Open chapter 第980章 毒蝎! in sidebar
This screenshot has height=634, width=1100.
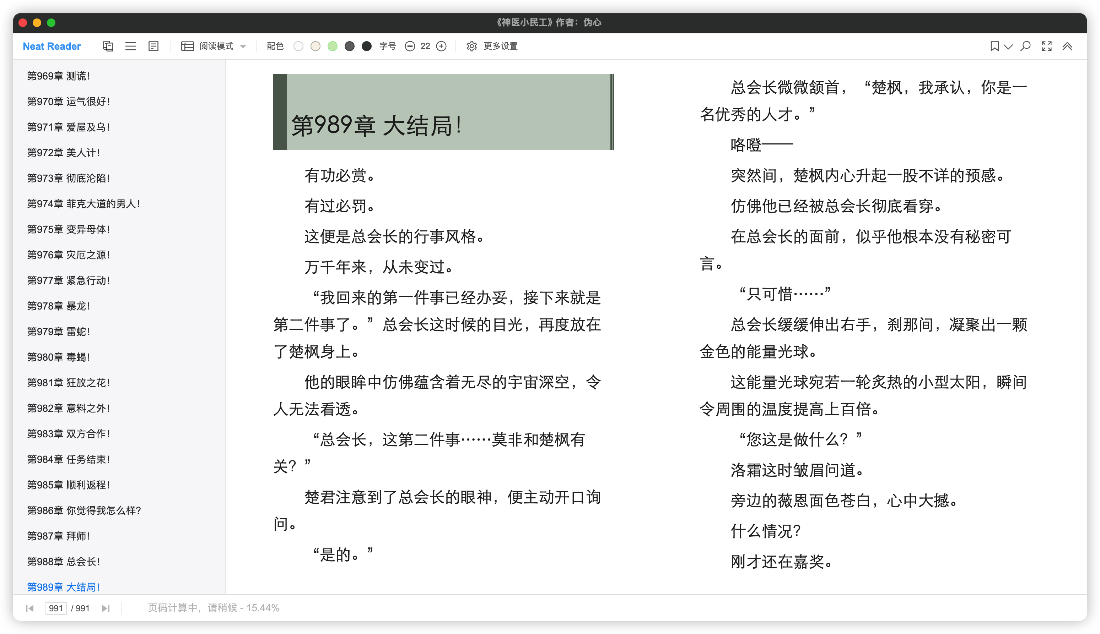59,357
